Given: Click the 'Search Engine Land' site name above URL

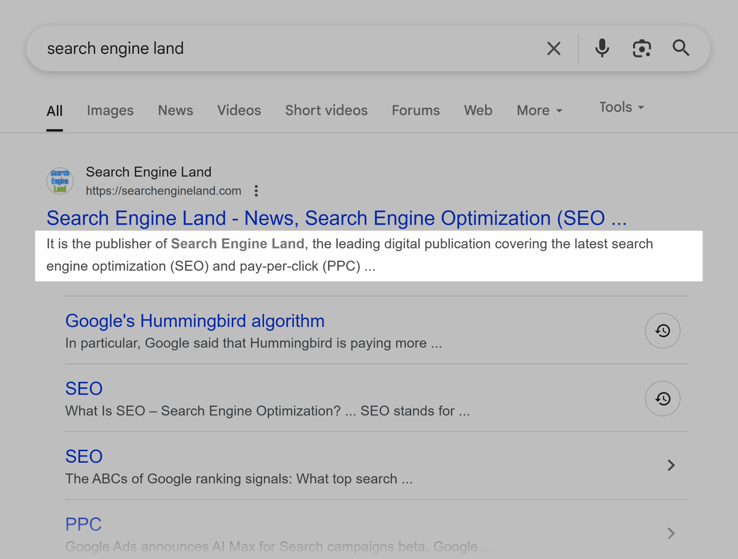Looking at the screenshot, I should (x=148, y=172).
